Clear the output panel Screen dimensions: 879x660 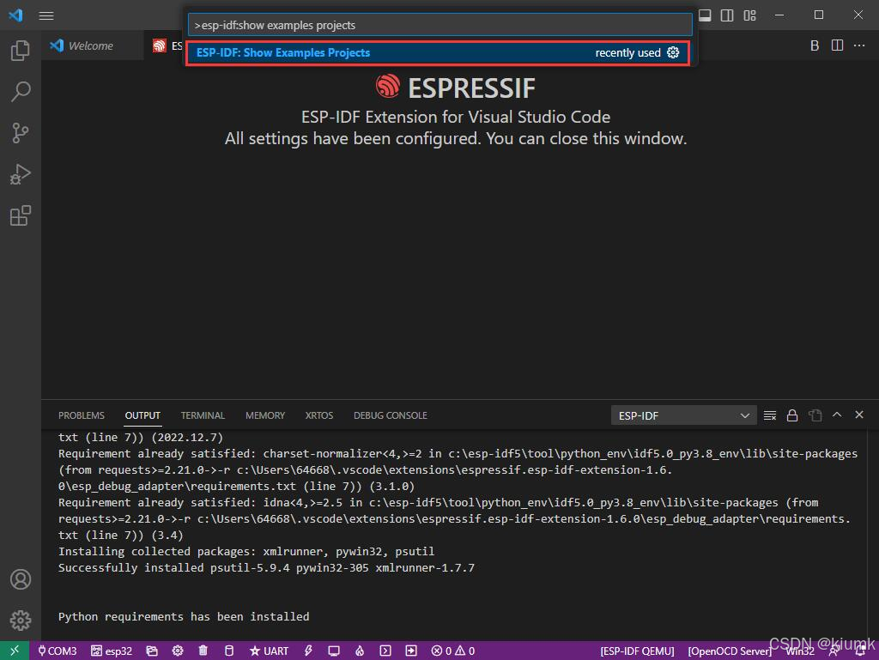click(x=770, y=415)
